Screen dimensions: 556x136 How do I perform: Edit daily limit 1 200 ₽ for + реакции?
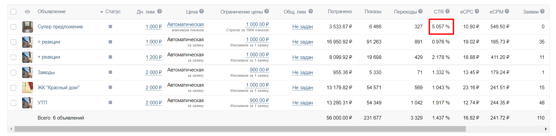[x=154, y=57]
